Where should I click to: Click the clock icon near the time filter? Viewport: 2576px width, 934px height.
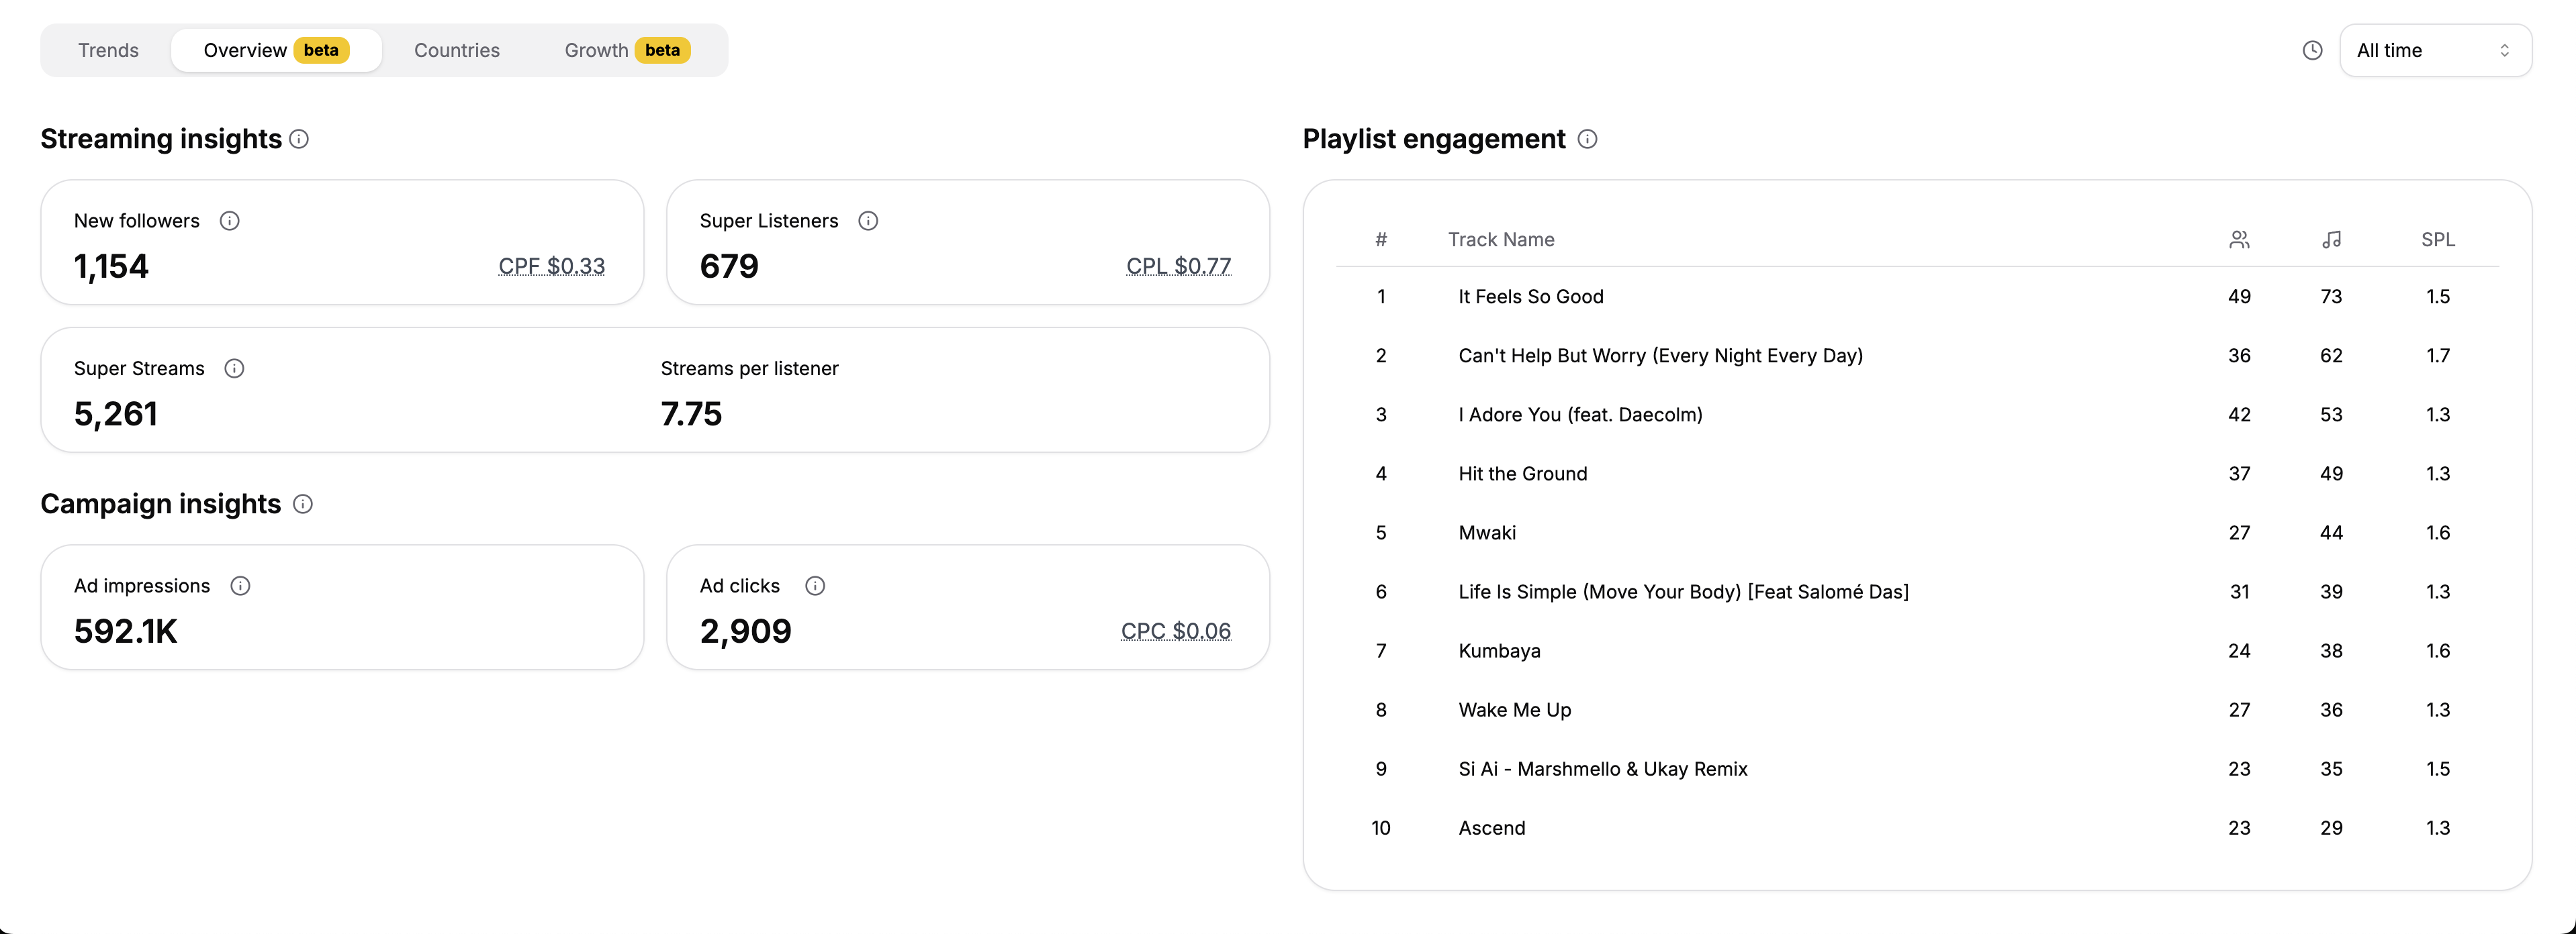click(2312, 49)
